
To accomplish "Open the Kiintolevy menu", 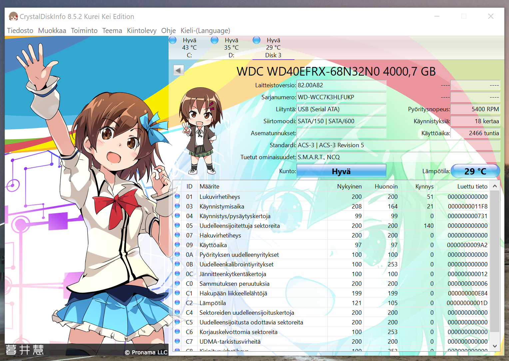I will 142,31.
